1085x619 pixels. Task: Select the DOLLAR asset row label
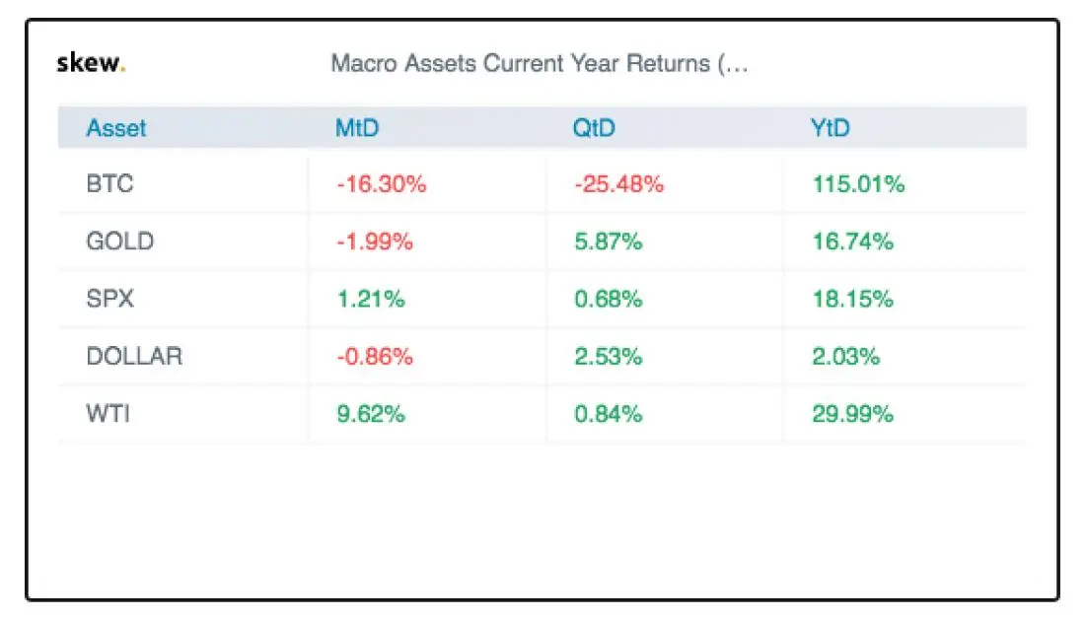pos(134,356)
